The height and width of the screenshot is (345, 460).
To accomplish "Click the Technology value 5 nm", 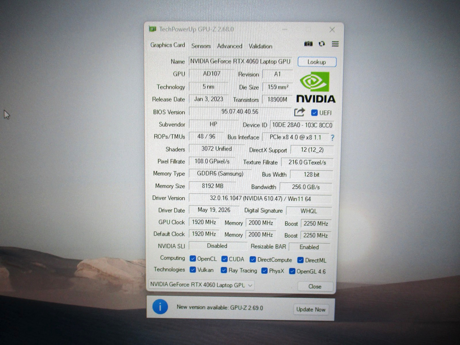I will (x=208, y=87).
